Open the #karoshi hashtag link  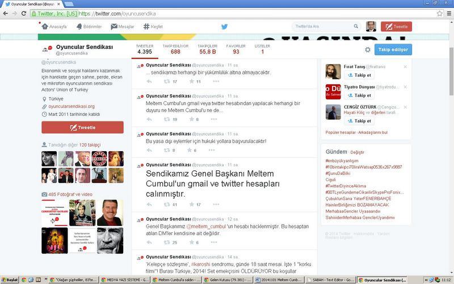(x=201, y=264)
